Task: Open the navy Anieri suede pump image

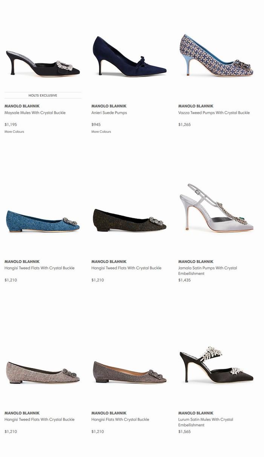Action: [x=130, y=56]
